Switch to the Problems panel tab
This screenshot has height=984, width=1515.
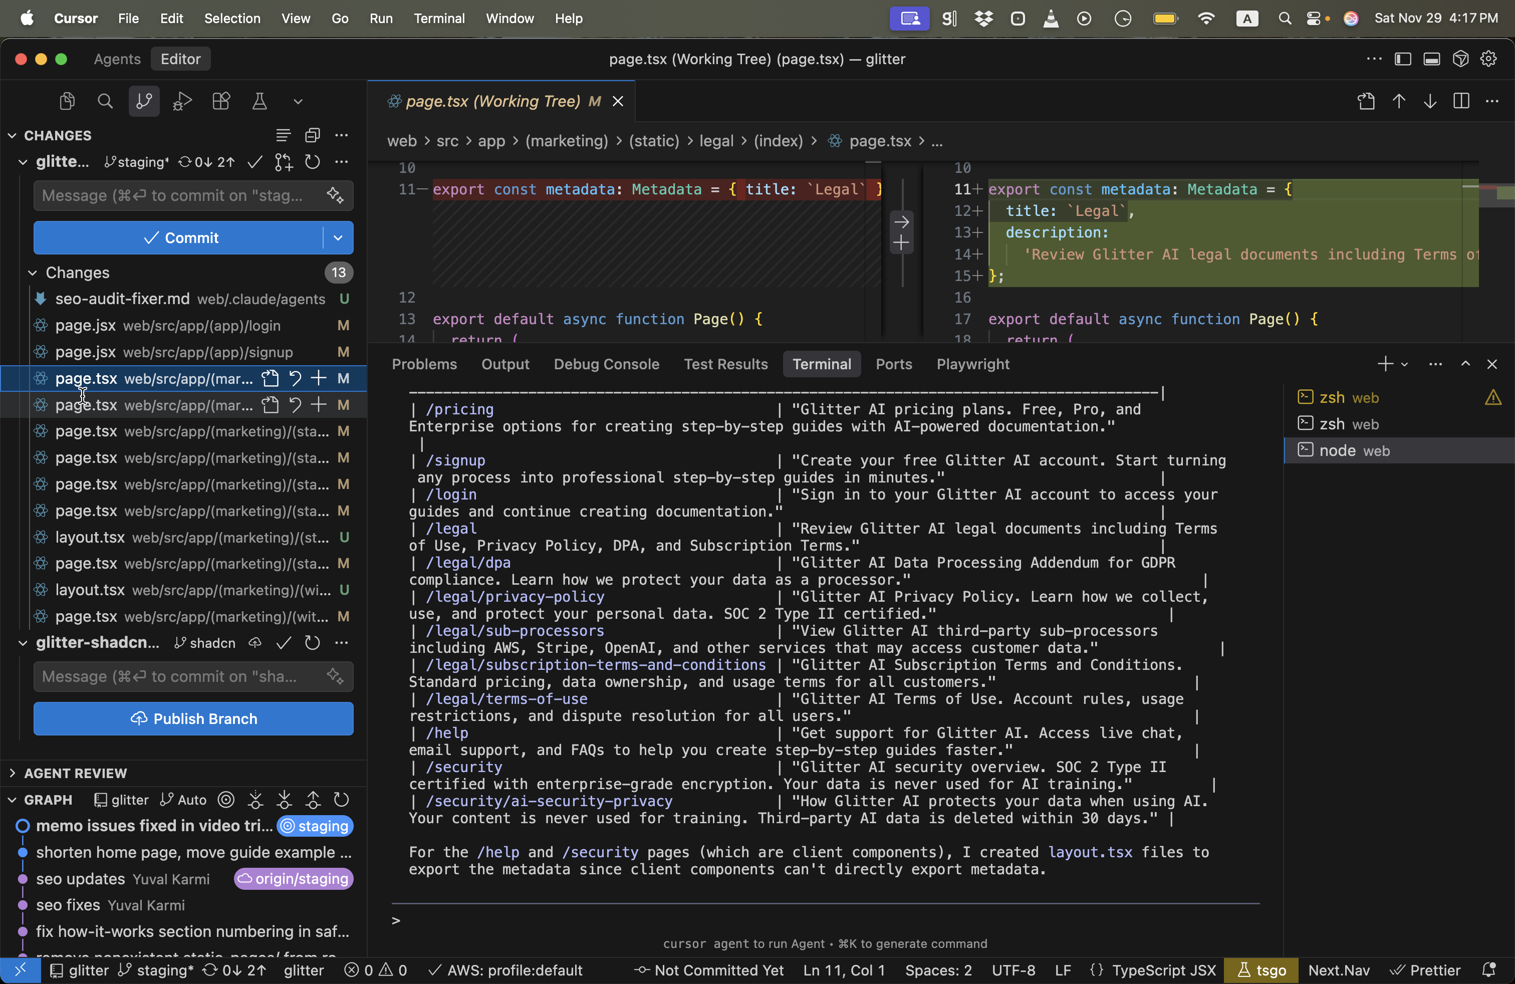(424, 364)
